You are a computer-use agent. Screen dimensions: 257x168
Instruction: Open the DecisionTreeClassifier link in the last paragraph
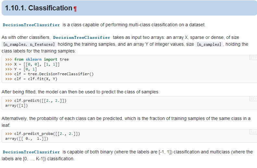tap(31, 152)
